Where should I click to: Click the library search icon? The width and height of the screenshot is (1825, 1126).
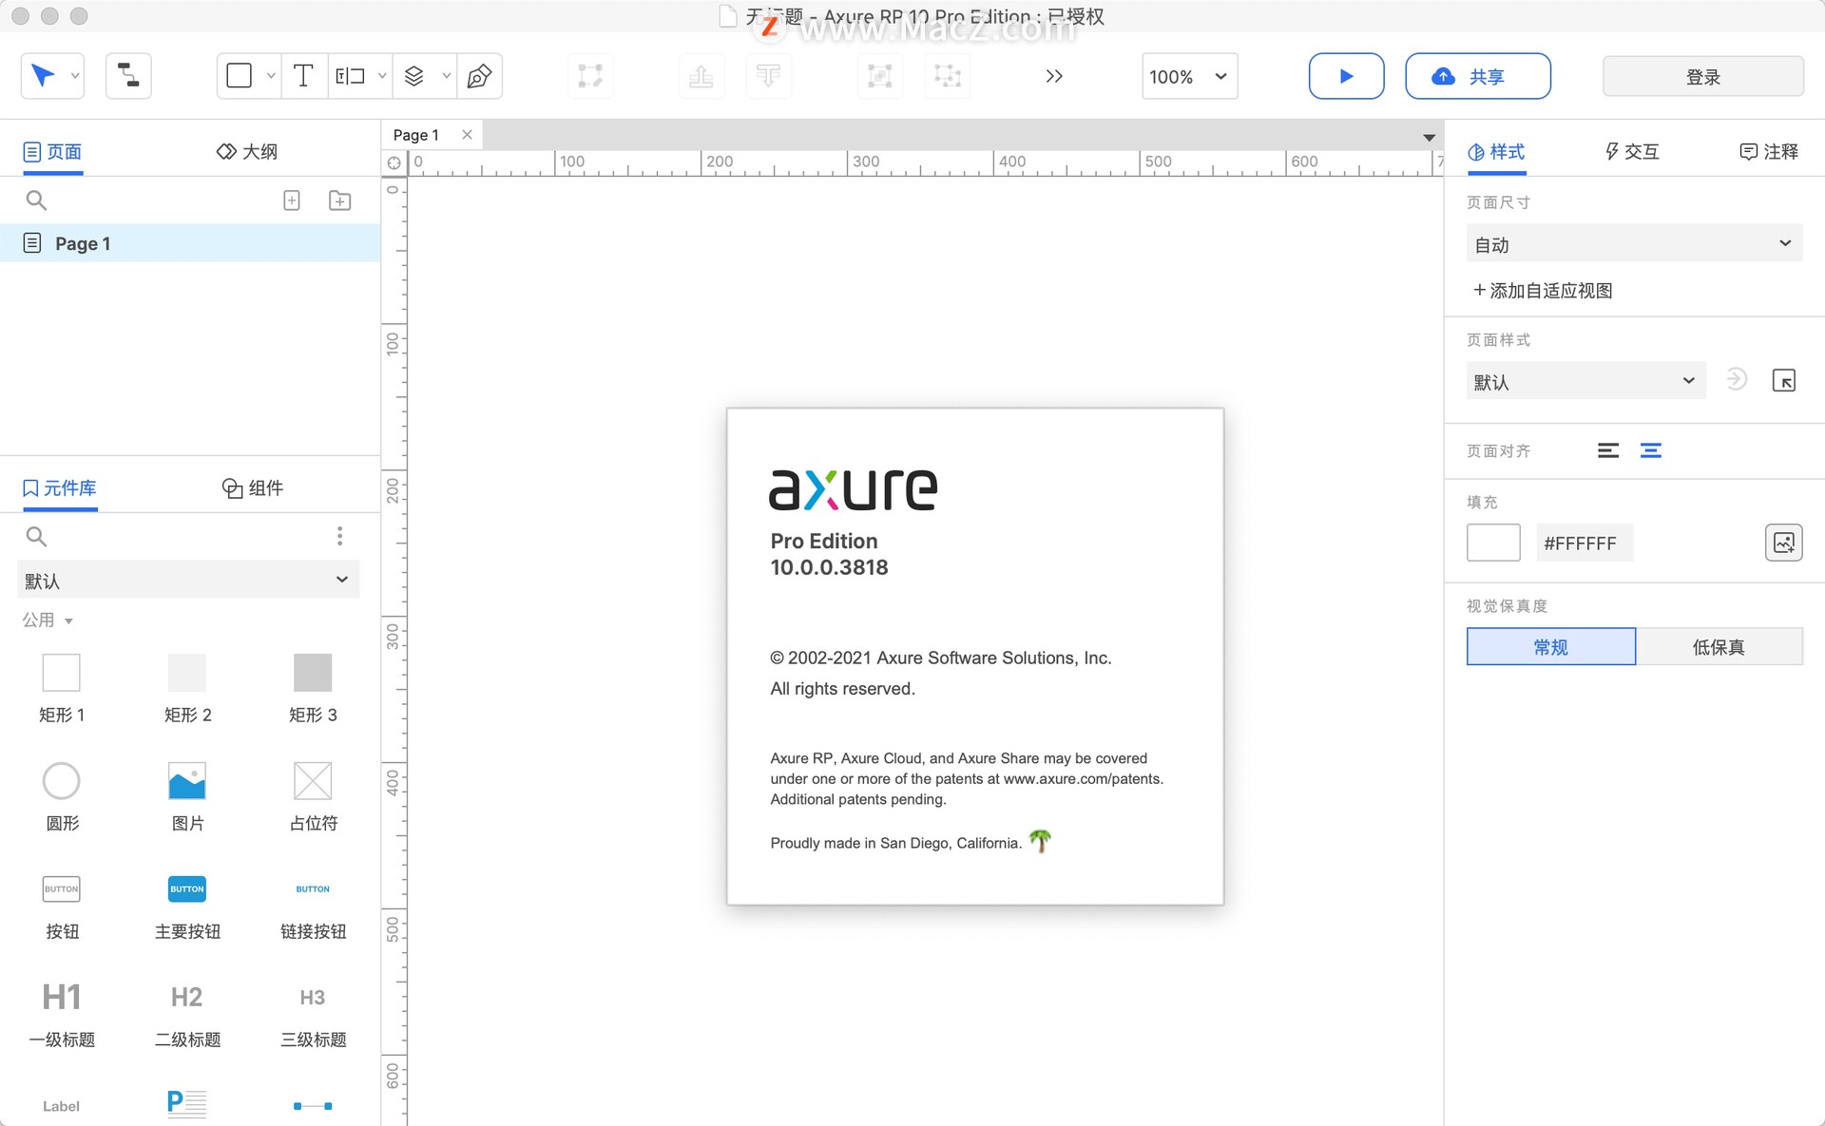(36, 536)
